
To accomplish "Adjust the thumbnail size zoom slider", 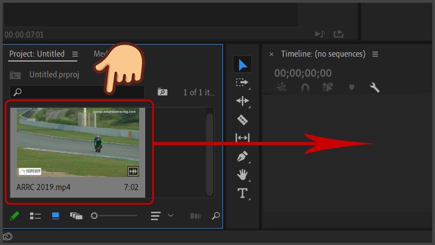I will [x=114, y=216].
